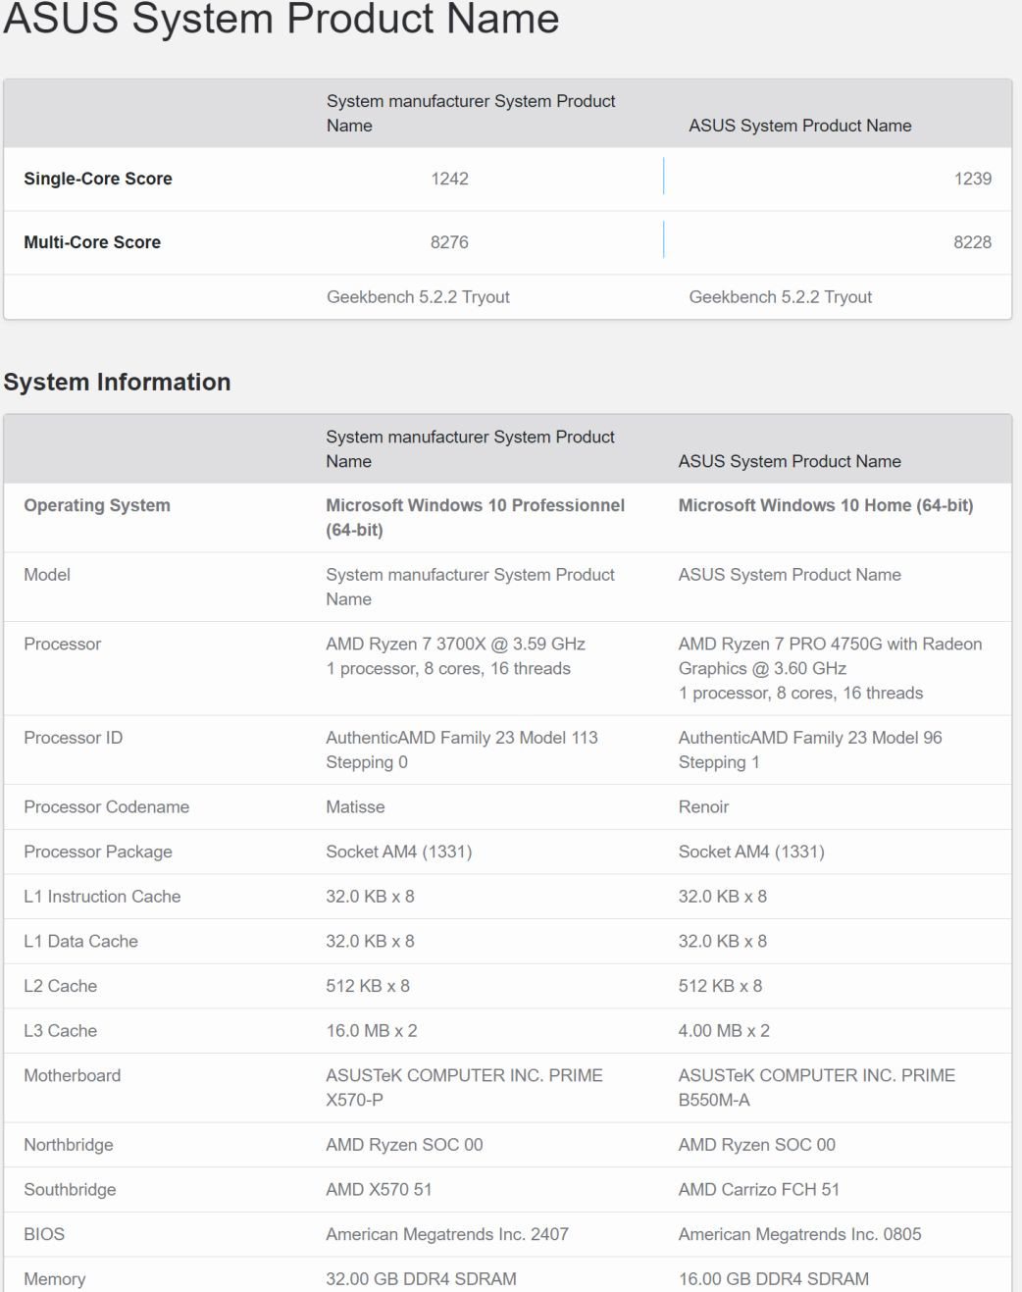
Task: Click Microsoft Windows 10 Home (64-bit) text
Action: pos(826,505)
